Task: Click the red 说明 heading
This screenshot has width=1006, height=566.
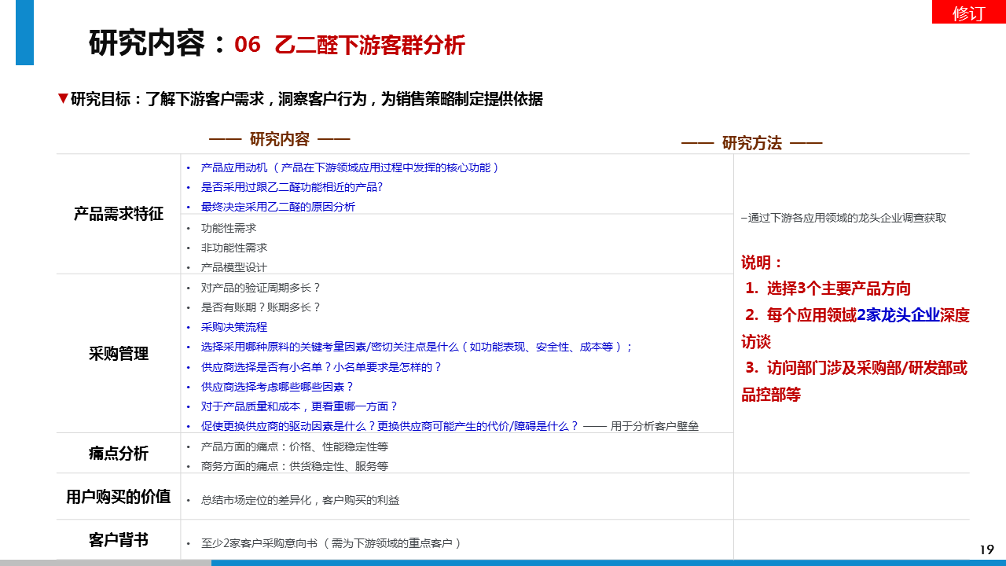Action: pos(762,263)
